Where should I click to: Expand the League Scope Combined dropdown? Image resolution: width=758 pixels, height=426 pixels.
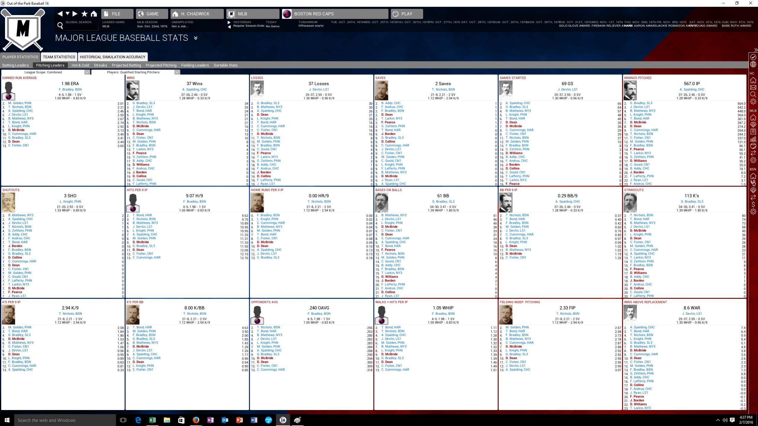[87, 72]
